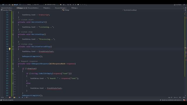Click the next issue arrow
187x105 pixels.
[22, 97]
